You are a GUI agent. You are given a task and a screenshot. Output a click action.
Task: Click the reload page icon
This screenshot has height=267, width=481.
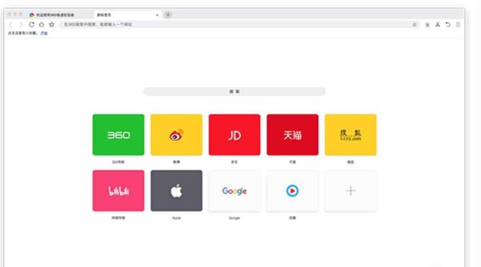point(31,24)
